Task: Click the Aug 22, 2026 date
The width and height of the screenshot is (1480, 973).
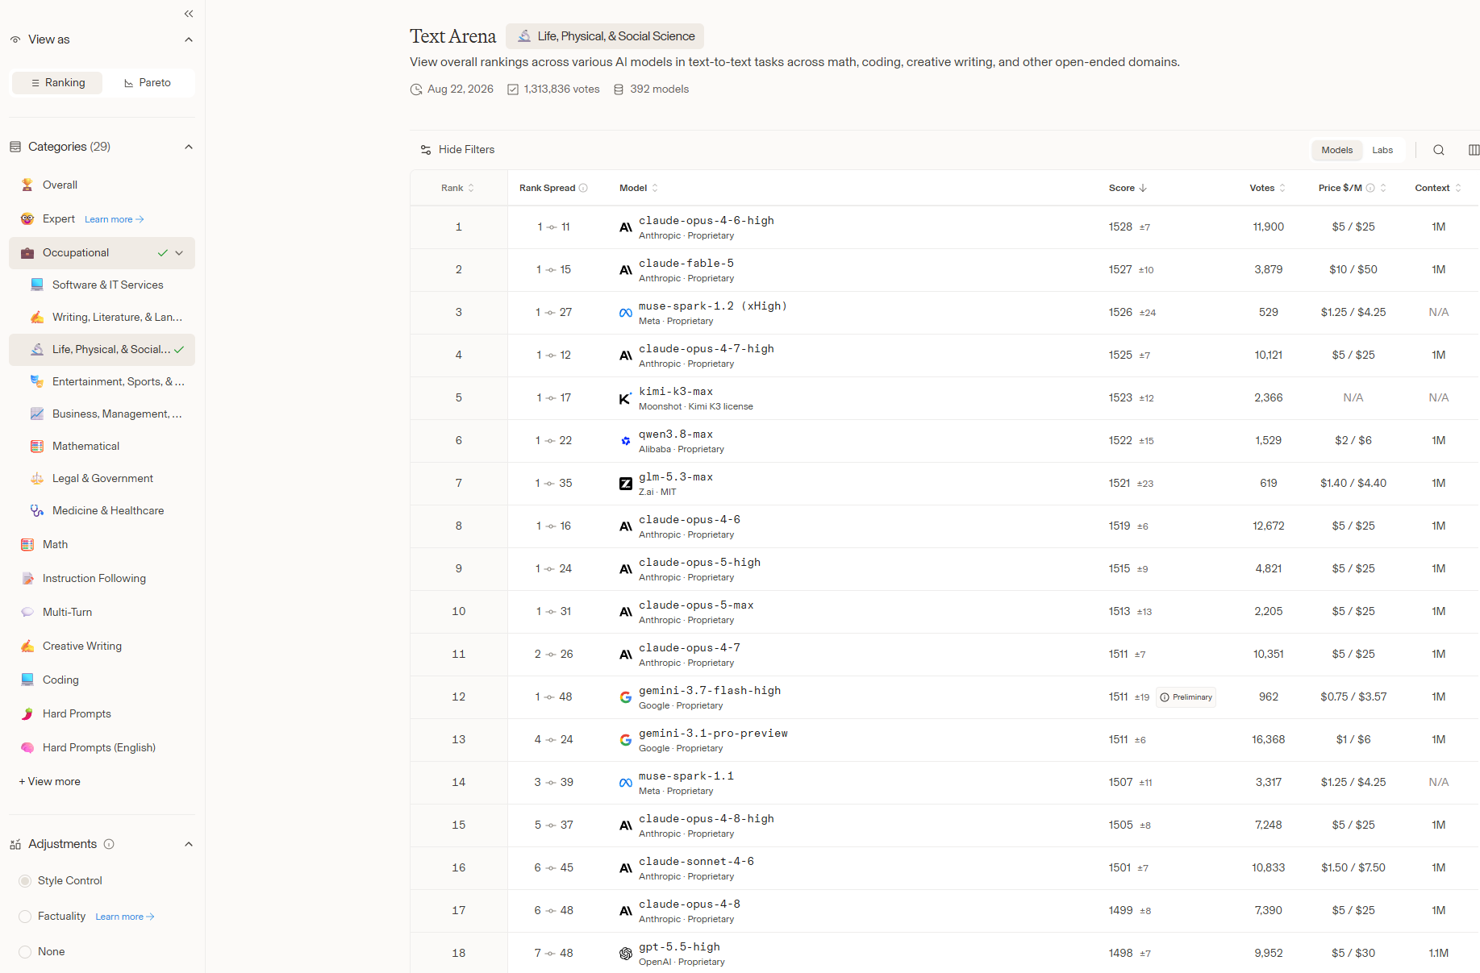Action: pos(452,89)
